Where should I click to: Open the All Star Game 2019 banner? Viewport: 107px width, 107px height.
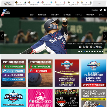point(13,98)
